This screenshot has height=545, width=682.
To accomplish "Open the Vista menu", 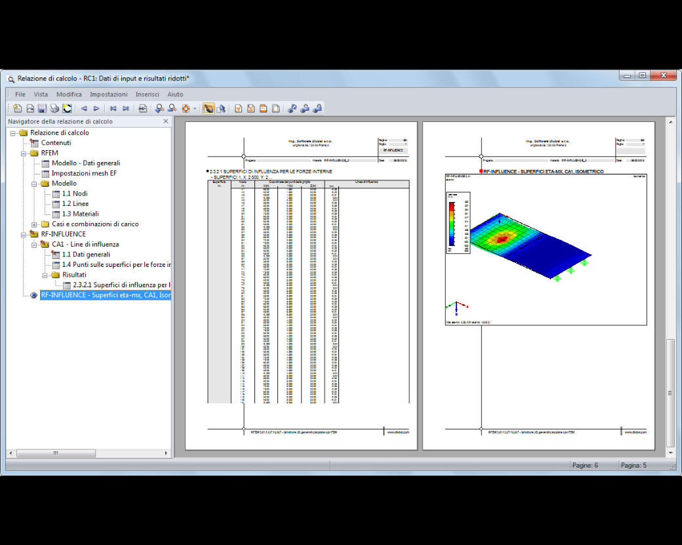I will click(41, 94).
